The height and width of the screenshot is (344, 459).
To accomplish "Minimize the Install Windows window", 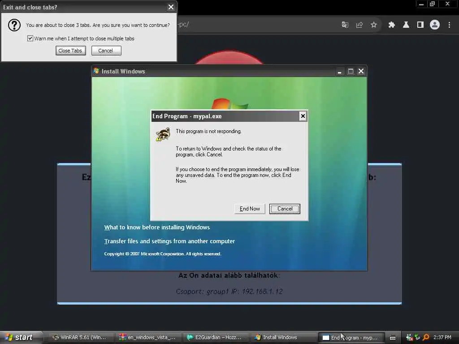I will pos(339,71).
